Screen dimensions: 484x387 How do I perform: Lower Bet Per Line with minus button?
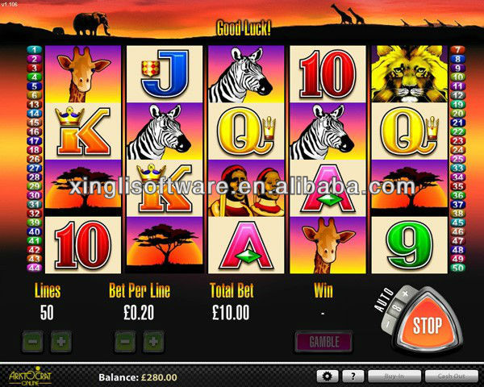[x=125, y=341]
